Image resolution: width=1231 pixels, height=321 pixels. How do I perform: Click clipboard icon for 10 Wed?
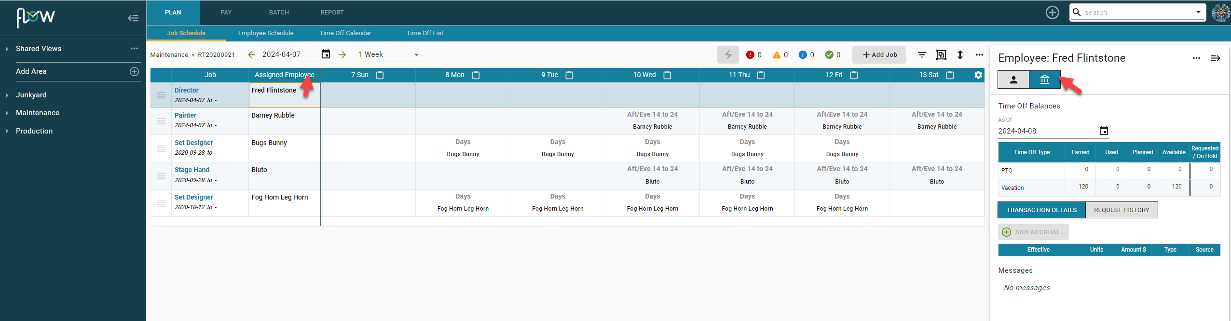tap(667, 75)
